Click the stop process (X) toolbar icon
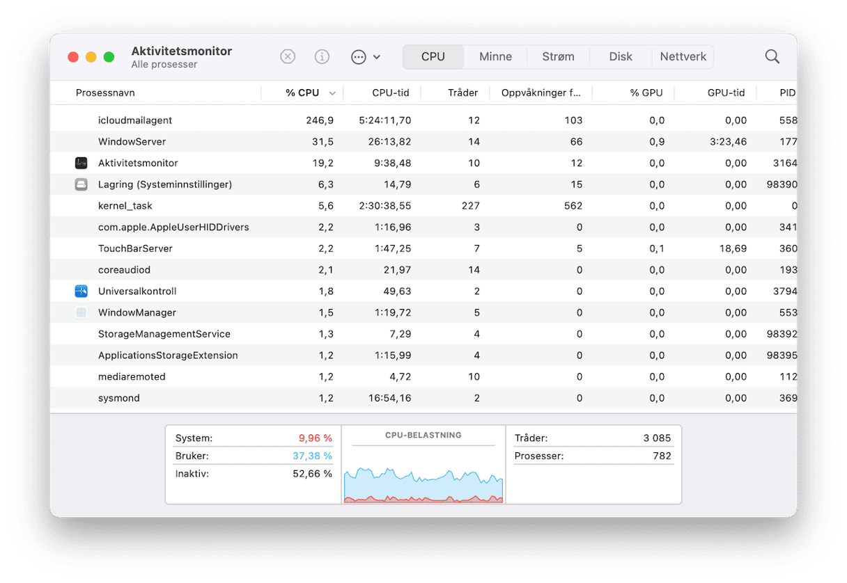847x583 pixels. 288,57
